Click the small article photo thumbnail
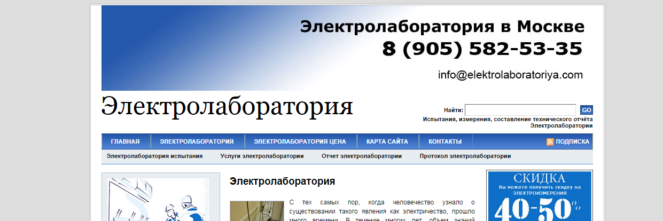 [x=256, y=211]
